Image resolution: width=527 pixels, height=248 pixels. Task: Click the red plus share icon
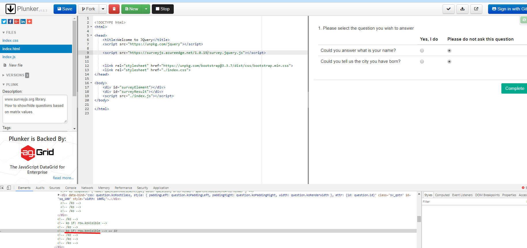pos(29,21)
